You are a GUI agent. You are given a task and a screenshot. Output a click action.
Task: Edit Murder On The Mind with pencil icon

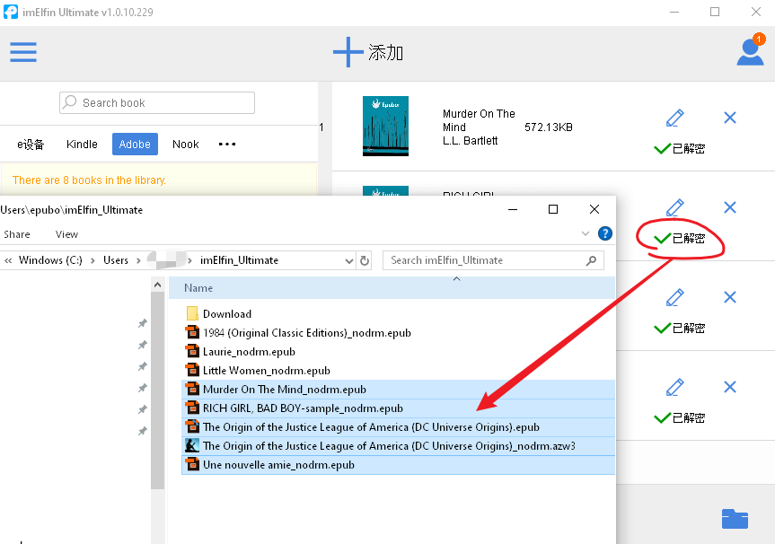pos(674,118)
